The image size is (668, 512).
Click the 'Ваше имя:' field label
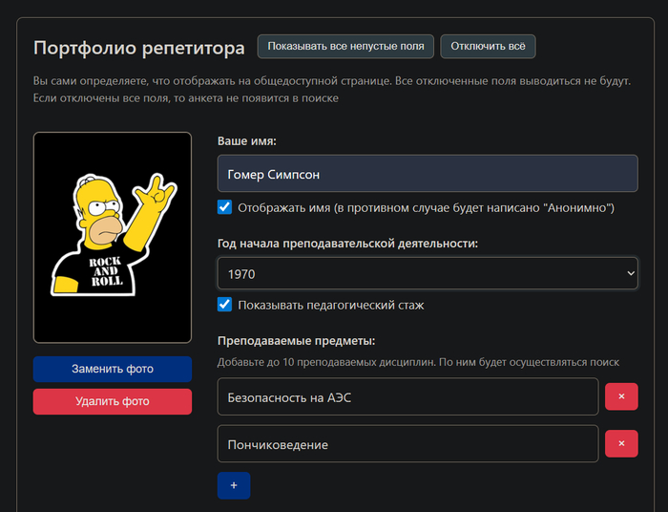(246, 141)
